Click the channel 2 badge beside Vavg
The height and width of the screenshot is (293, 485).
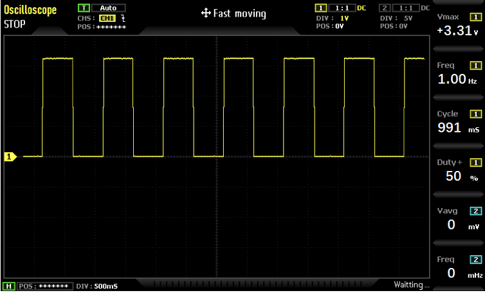475,211
